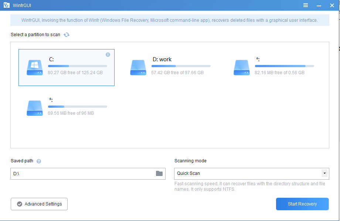Expand the Quick Scan combo box arrow

click(x=325, y=173)
